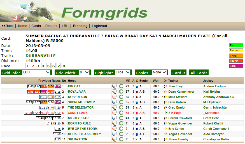Open comment icon for SUPREME POWER
This screenshot has width=245, height=144.
coord(114,102)
